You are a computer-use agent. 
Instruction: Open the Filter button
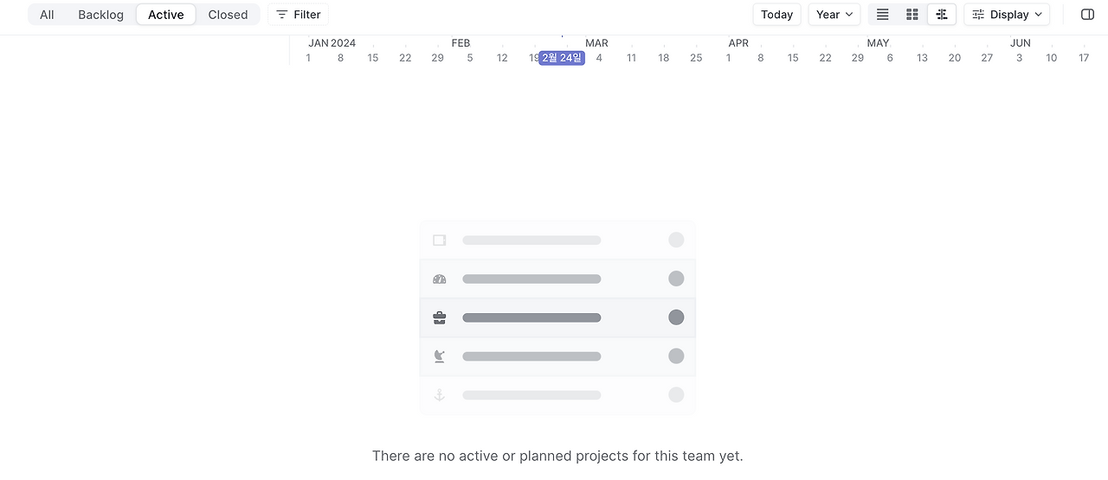pos(299,15)
